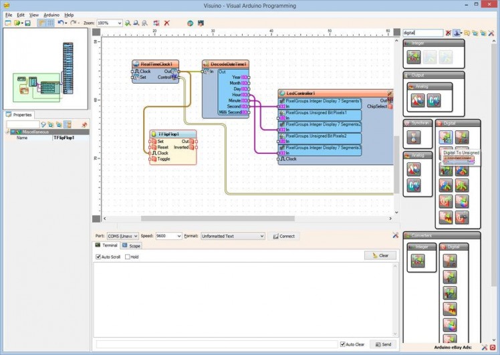The height and width of the screenshot is (355, 500).
Task: Open the Arduino menu
Action: click(51, 14)
